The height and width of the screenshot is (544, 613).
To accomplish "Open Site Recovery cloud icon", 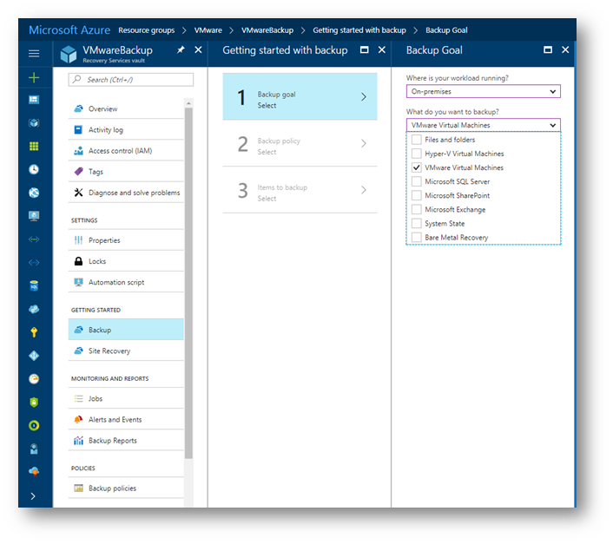I will (x=79, y=351).
